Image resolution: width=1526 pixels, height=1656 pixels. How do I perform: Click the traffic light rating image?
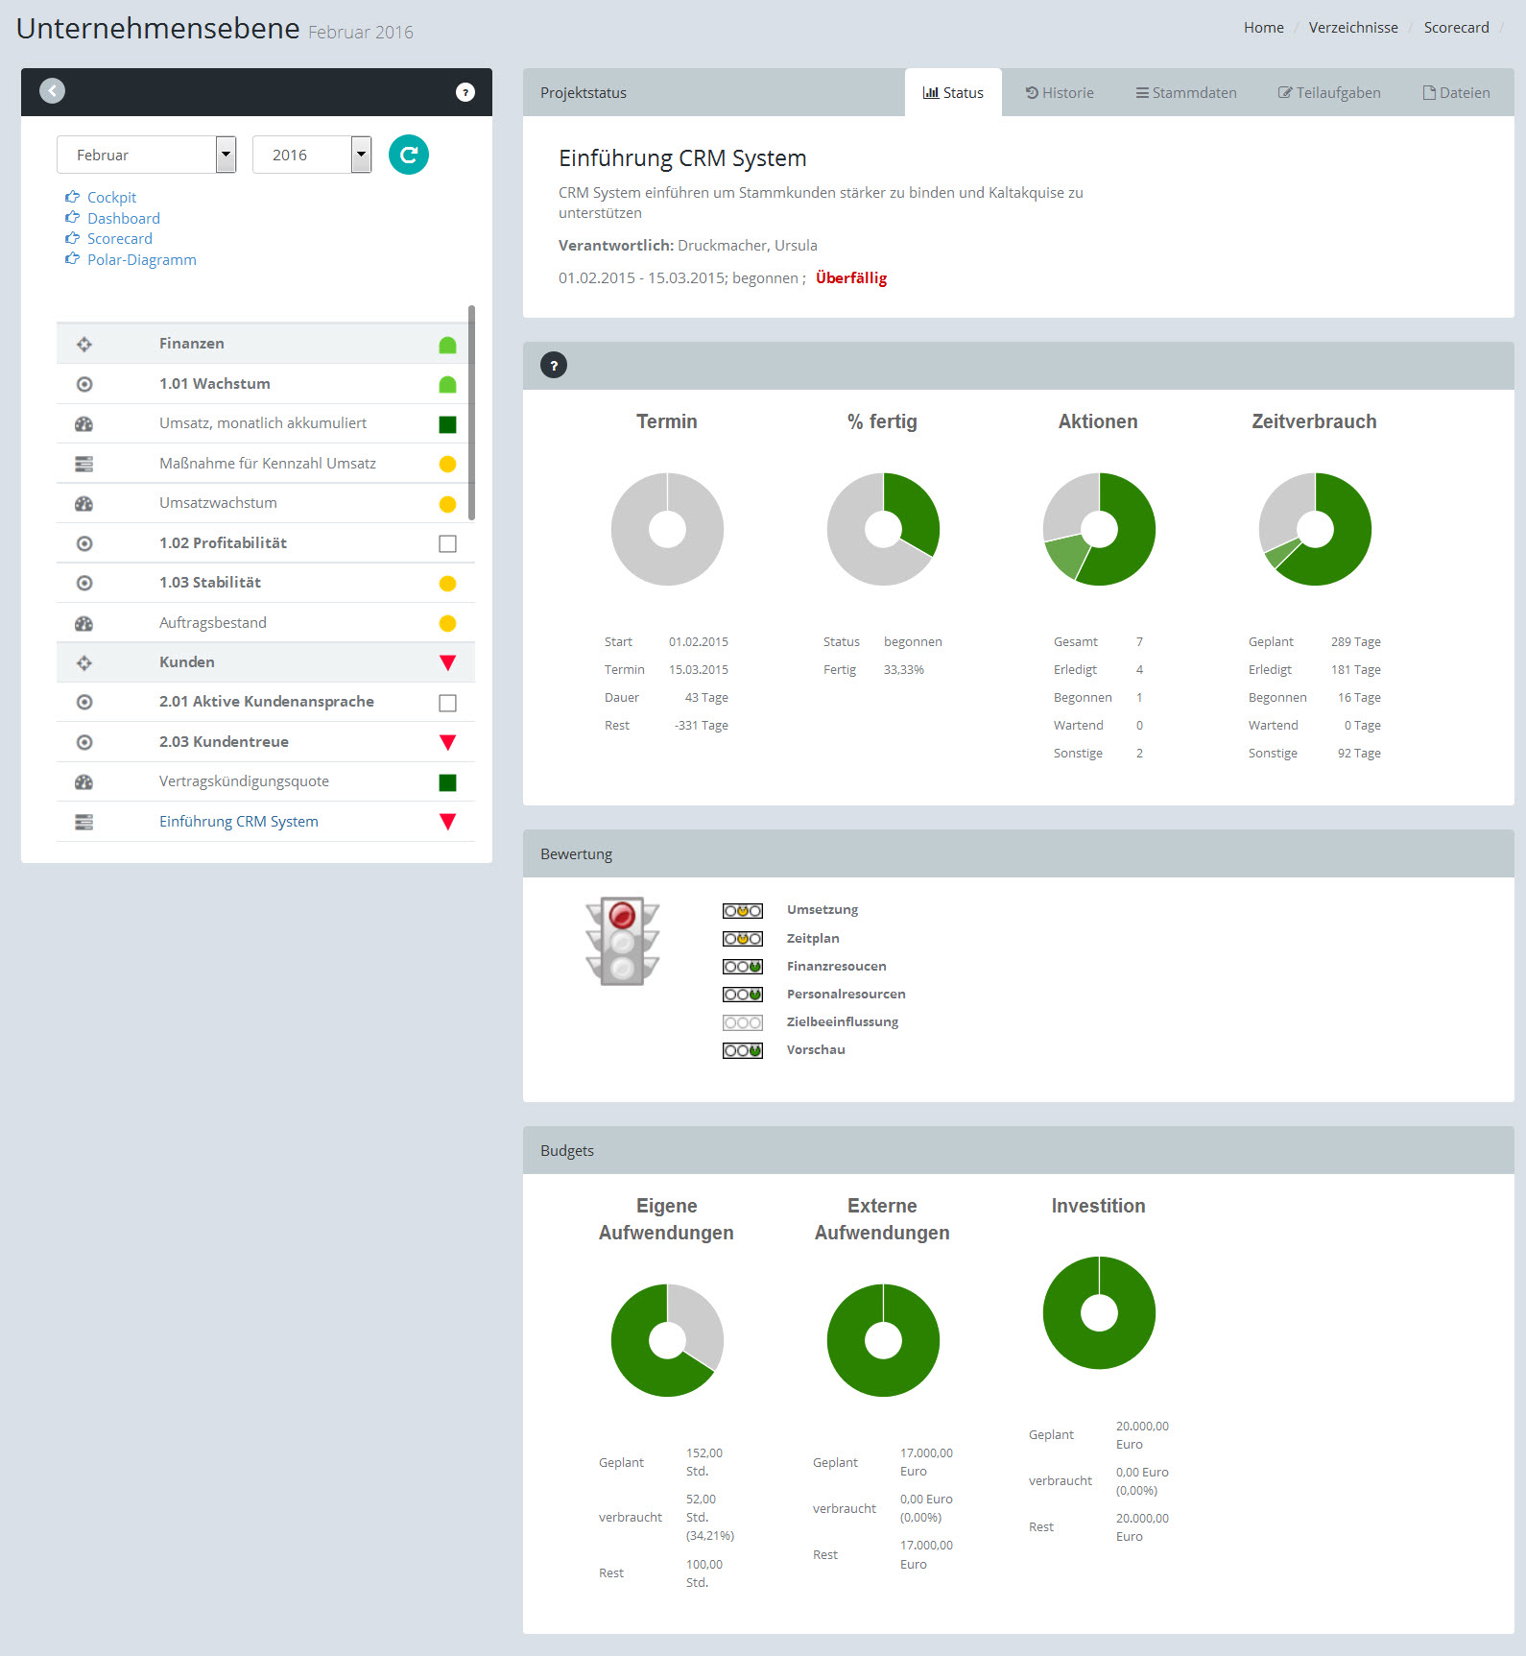pos(622,942)
